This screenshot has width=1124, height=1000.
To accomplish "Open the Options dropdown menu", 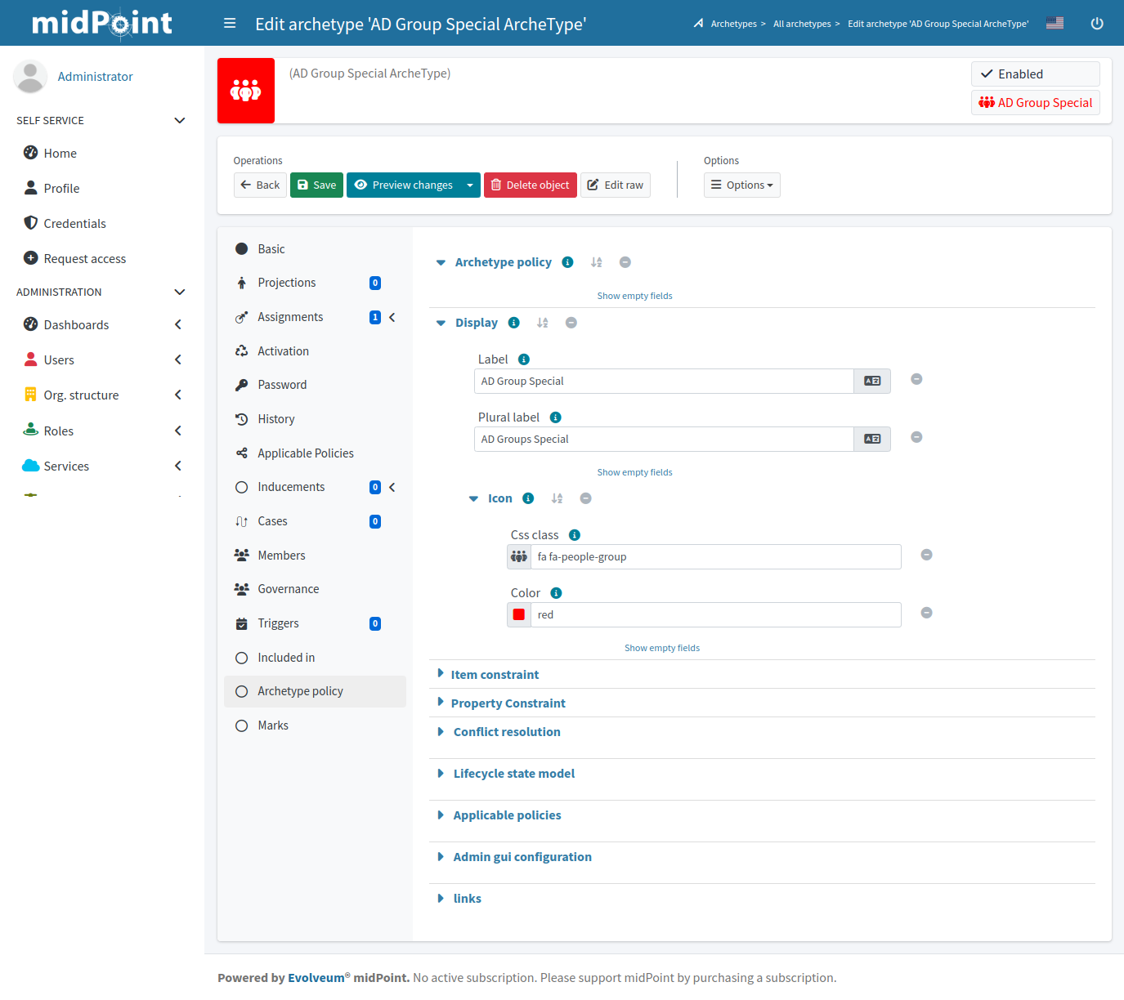I will (x=742, y=185).
